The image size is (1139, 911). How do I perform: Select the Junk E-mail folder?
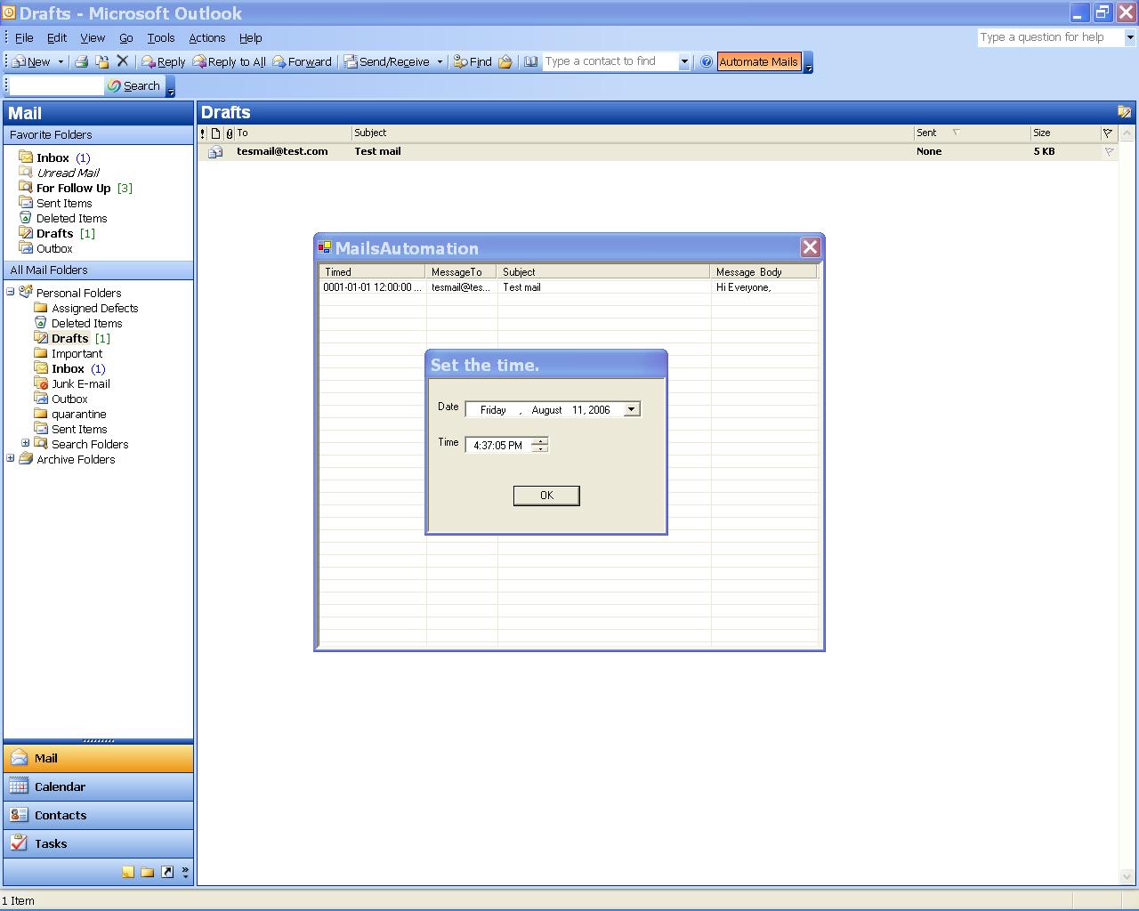81,383
